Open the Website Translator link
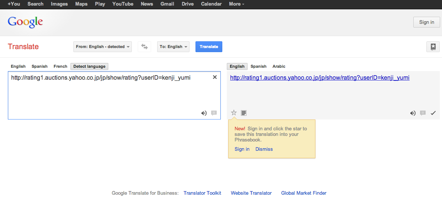The image size is (442, 223). (251, 193)
